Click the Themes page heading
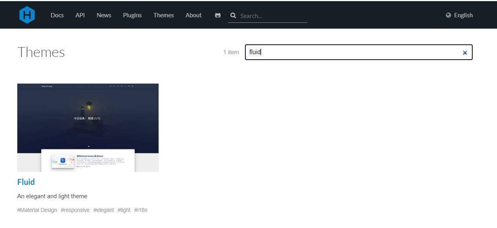The image size is (497, 228). coord(41,52)
